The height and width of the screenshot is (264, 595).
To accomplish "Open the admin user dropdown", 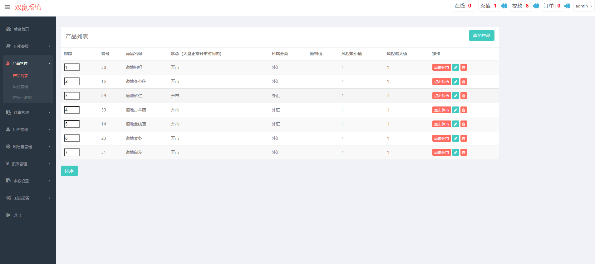I will (x=583, y=6).
